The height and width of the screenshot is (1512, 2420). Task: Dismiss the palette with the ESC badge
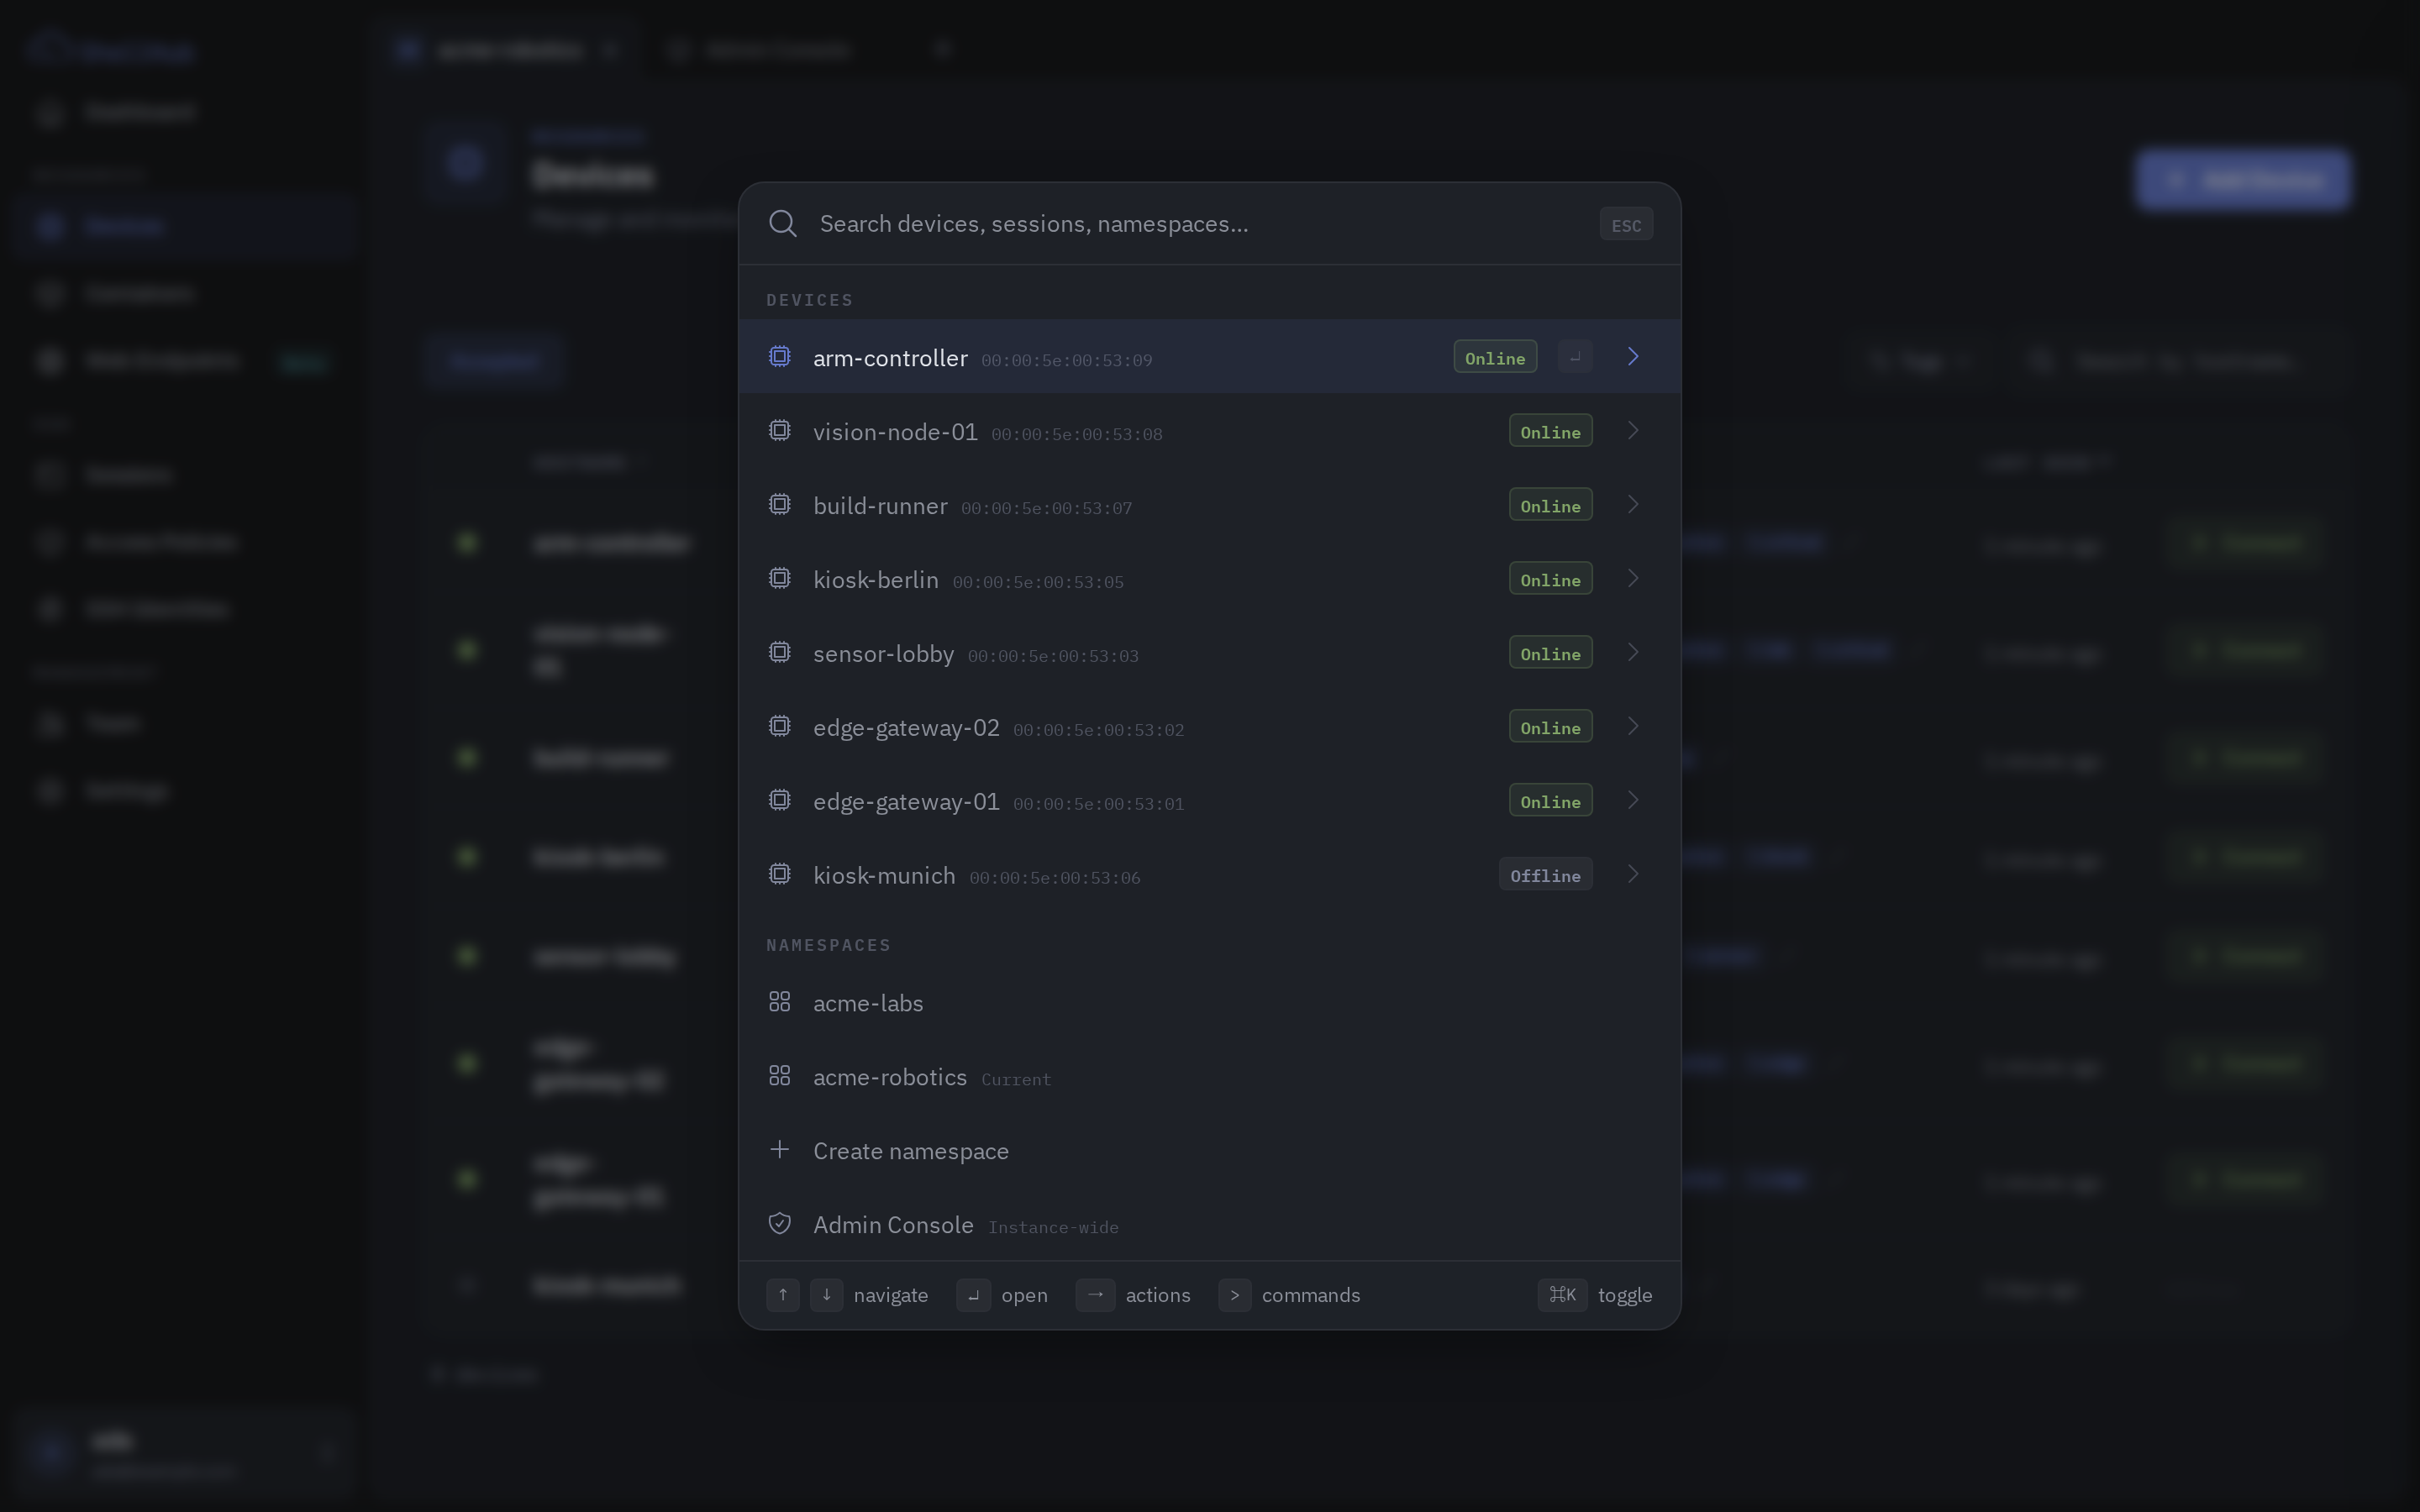1626,224
